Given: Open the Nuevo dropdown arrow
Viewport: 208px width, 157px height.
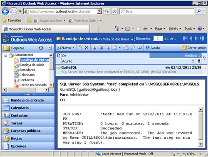Looking at the screenshot, I should tap(74, 47).
